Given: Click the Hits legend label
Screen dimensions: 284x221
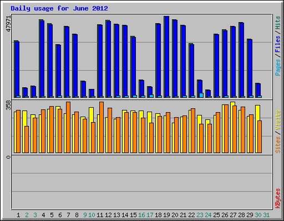Looking at the screenshot, I should (278, 23).
